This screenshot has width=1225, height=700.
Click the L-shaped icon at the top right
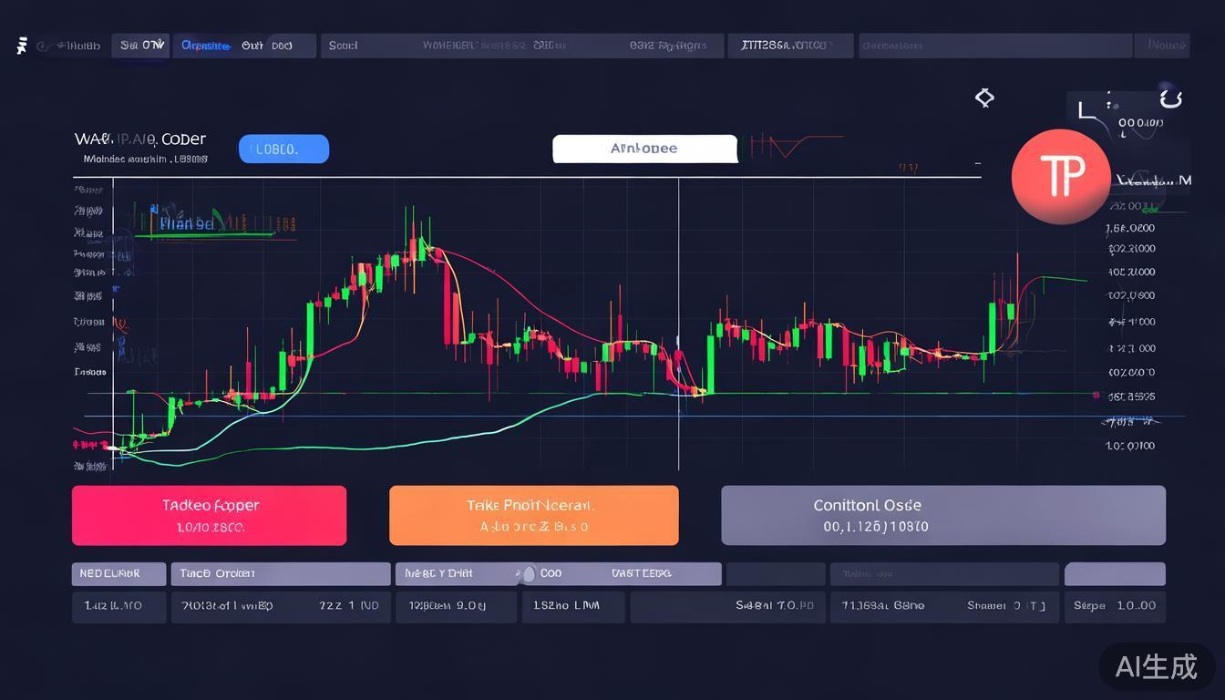point(1084,111)
